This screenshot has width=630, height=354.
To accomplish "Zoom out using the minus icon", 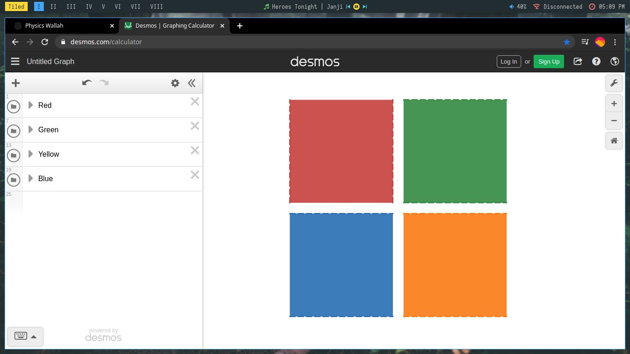I will click(614, 120).
